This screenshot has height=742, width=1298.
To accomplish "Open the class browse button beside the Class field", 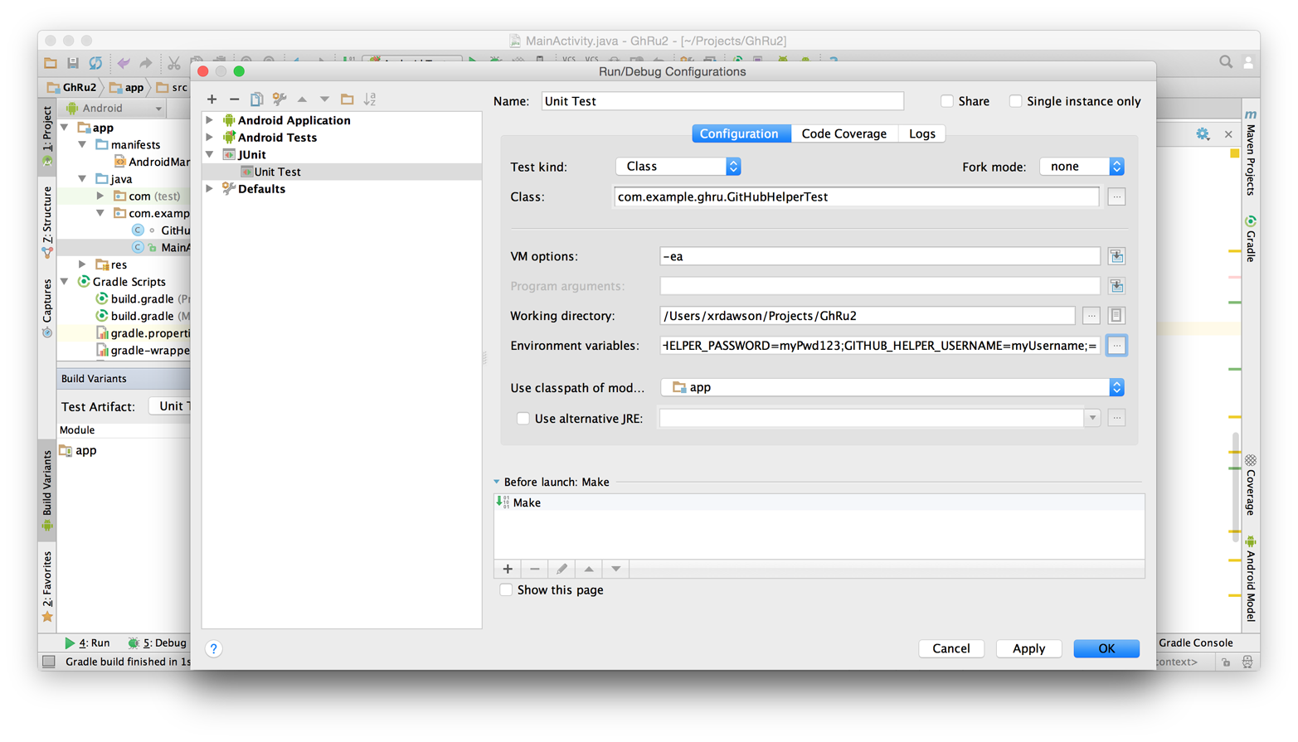I will click(1116, 197).
